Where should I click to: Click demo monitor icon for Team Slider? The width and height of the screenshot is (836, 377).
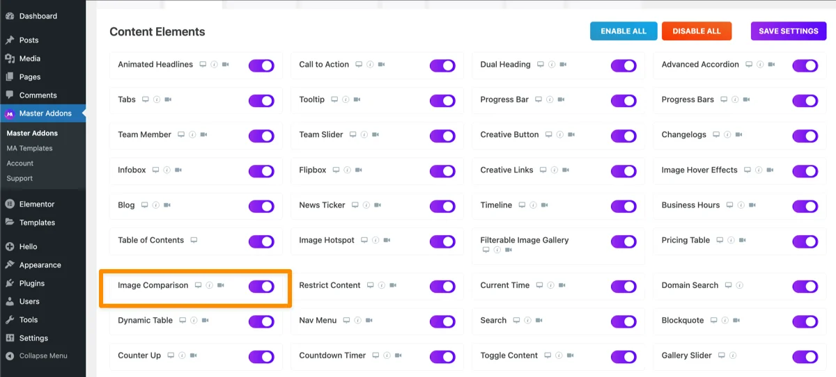[353, 135]
